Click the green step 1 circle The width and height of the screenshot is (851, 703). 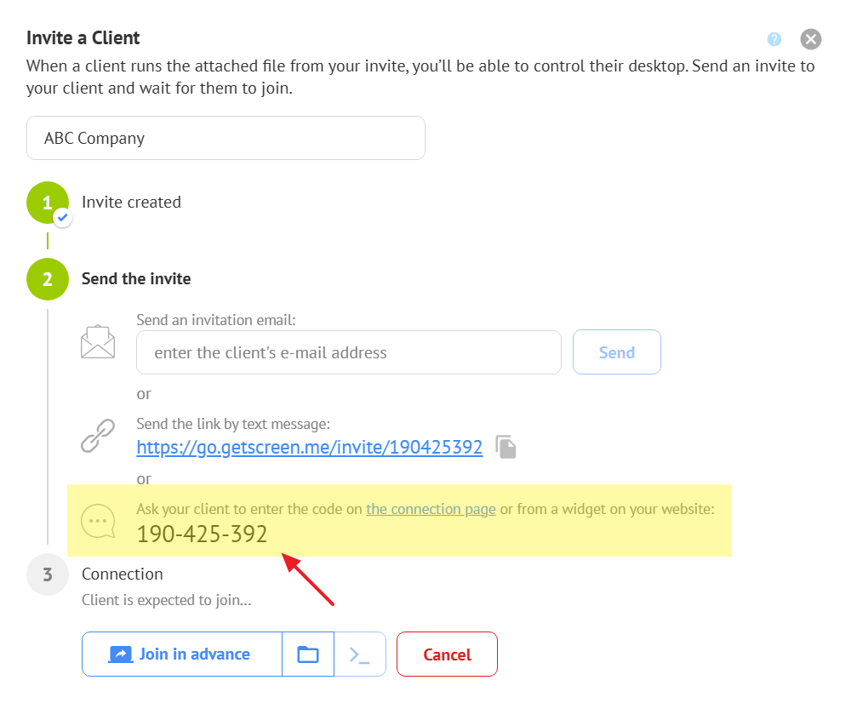[x=47, y=203]
